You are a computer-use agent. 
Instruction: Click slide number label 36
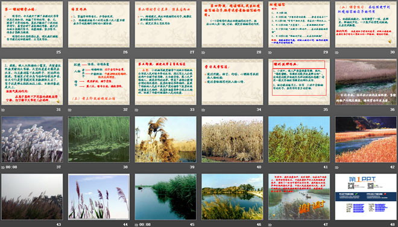[x=393, y=110]
